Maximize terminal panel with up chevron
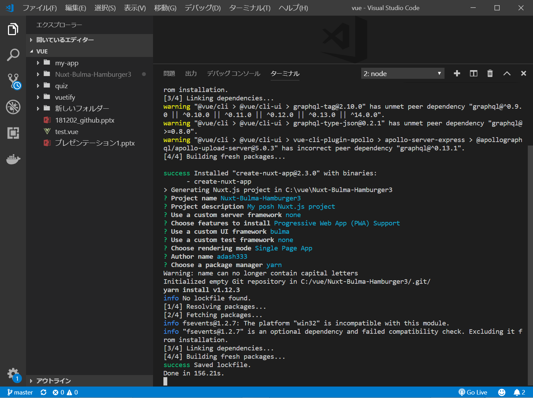The width and height of the screenshot is (533, 398). (507, 74)
